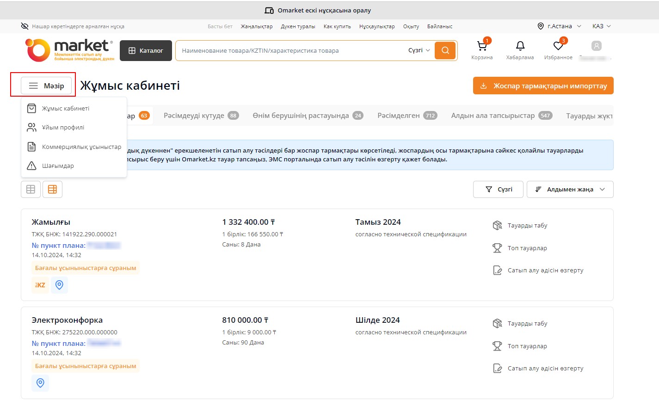The height and width of the screenshot is (400, 659).
Task: Select Ұйым профилі from the menu
Action: pyautogui.click(x=63, y=127)
